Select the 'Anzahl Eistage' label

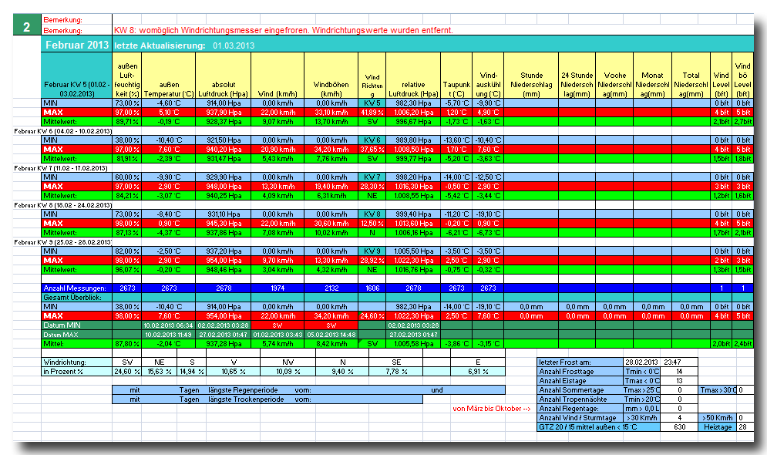coord(580,381)
